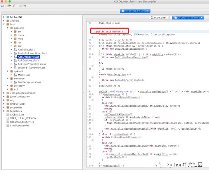Screen dimensions: 209x174
Task: Expand the res package under androlib
Action: [x=11, y=42]
